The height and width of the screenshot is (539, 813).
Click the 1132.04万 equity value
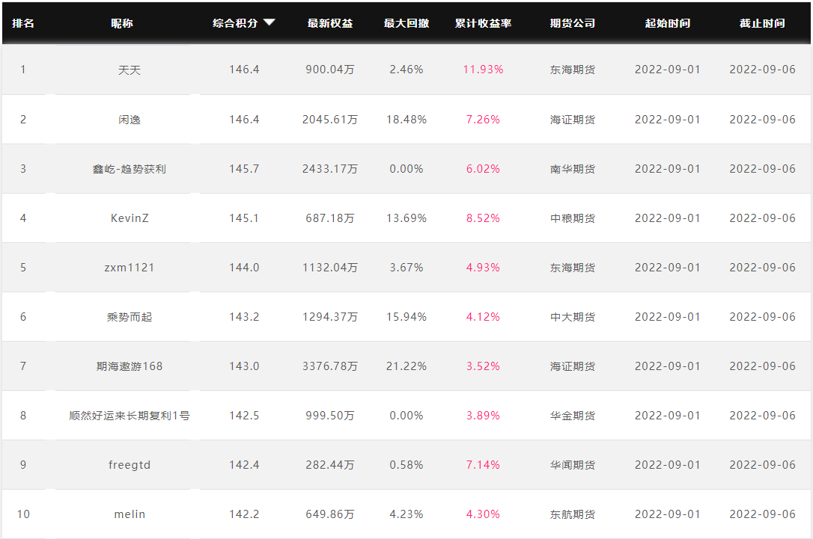click(x=329, y=268)
